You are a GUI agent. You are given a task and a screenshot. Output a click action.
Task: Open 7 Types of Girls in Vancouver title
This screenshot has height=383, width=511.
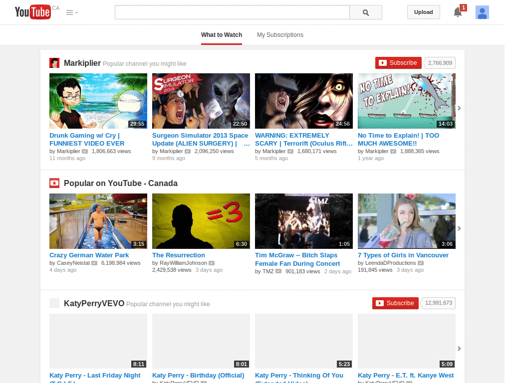click(x=403, y=255)
